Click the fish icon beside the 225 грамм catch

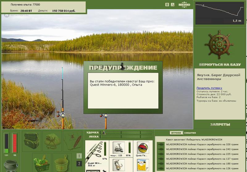[x=161, y=154]
